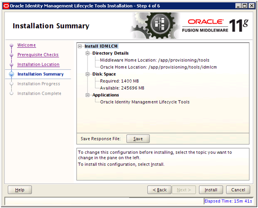The width and height of the screenshot is (258, 208).
Task: Select the Applications tree label
Action: [x=106, y=95]
